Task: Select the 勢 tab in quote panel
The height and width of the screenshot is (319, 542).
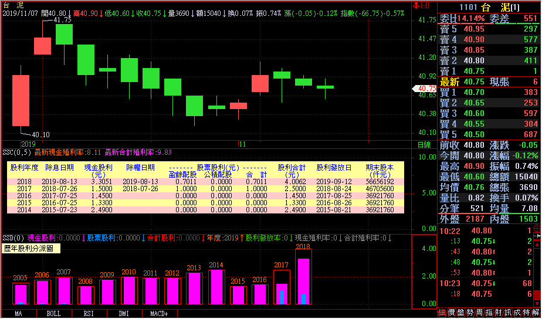Action: coord(470,313)
